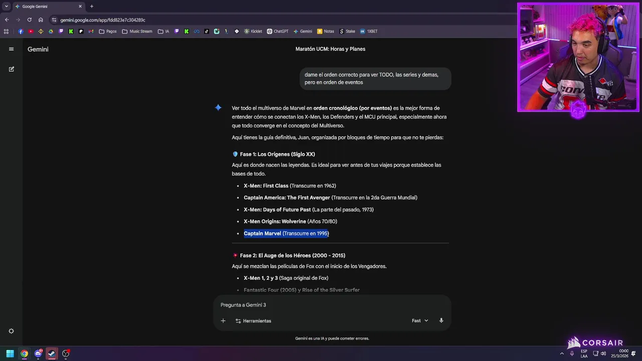This screenshot has height=361, width=642.
Task: Open the Gemini sidebar hamburger menu
Action: pos(11,49)
